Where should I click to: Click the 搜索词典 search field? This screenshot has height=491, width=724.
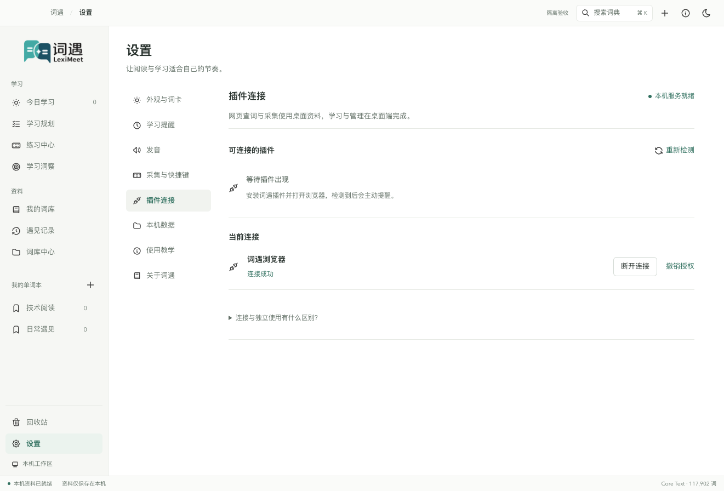pos(614,13)
